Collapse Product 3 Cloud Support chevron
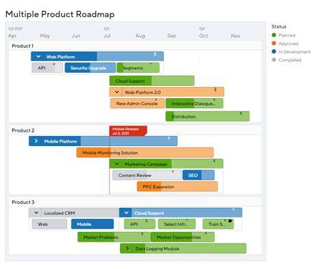This screenshot has height=269, width=325. (x=126, y=213)
